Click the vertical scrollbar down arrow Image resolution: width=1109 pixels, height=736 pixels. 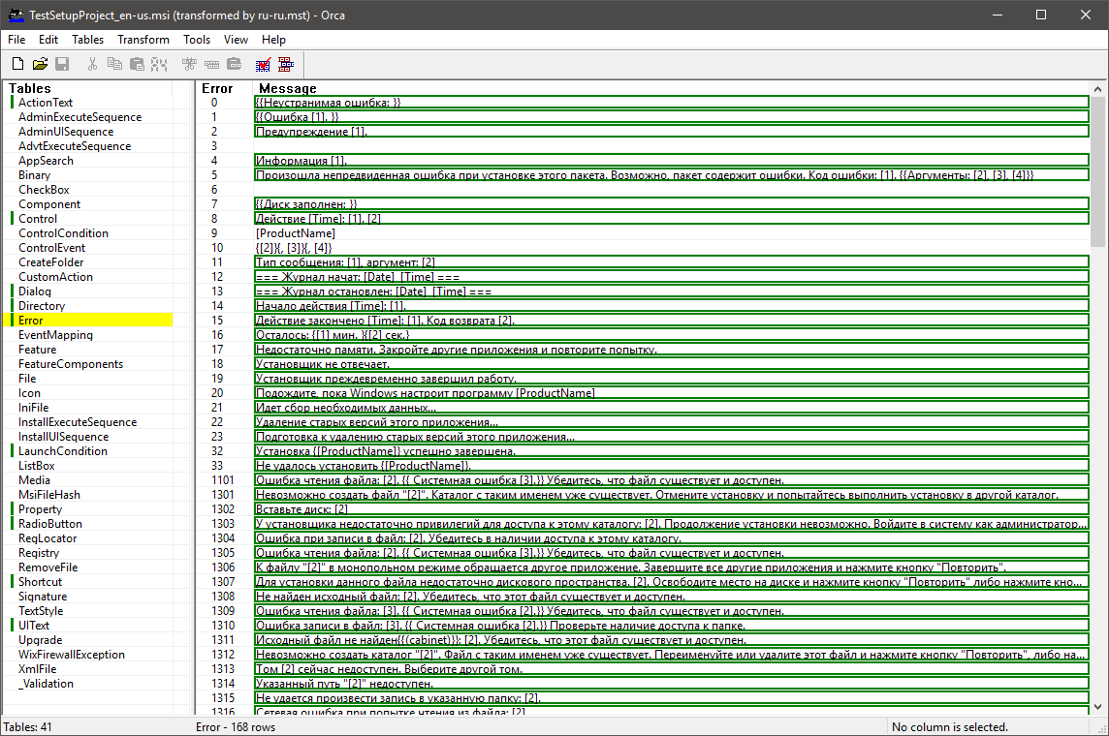[x=1098, y=708]
